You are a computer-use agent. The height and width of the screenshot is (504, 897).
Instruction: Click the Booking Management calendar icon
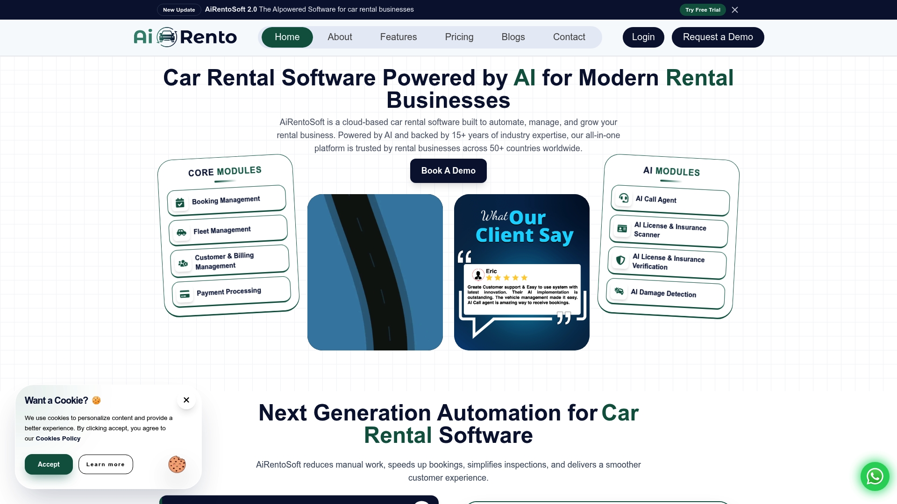click(180, 203)
